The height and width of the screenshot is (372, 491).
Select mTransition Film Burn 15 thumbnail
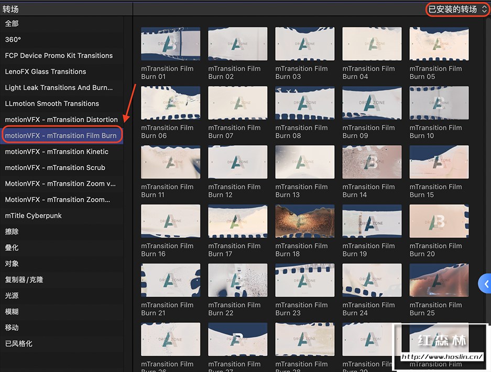(439, 162)
